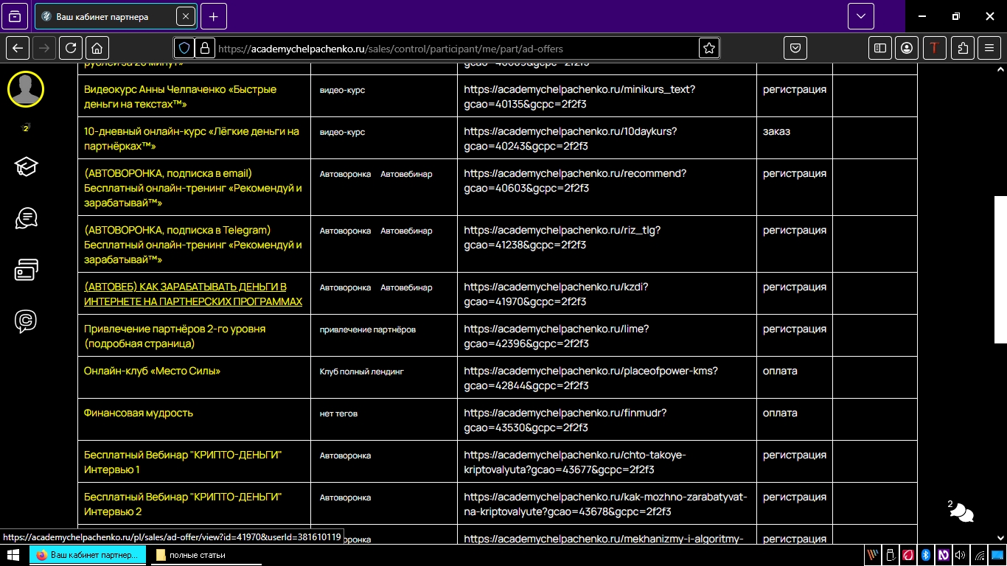Open safely remove USB hardware tray icon
Viewport: 1007px width, 566px height.
click(x=891, y=555)
